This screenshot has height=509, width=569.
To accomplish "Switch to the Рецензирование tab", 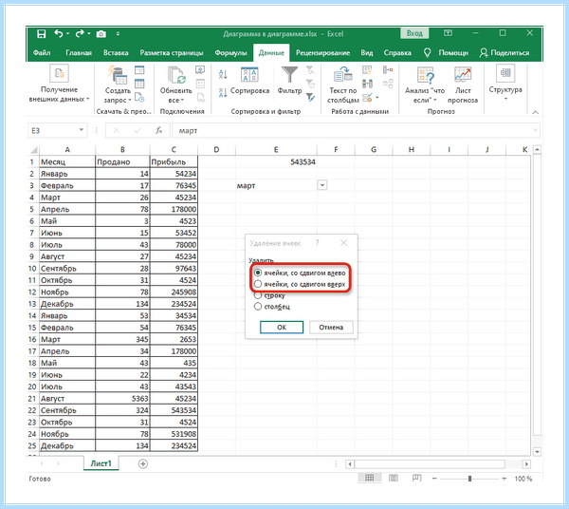I will [323, 53].
